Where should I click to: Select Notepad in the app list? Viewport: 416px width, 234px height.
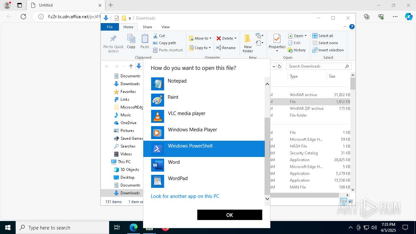point(204,84)
